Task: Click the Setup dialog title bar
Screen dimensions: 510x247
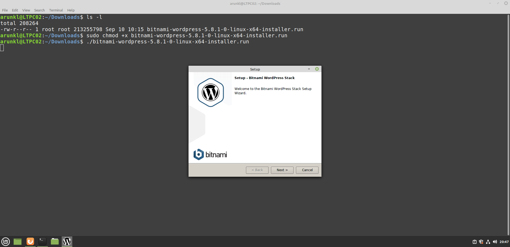Action: pos(255,69)
